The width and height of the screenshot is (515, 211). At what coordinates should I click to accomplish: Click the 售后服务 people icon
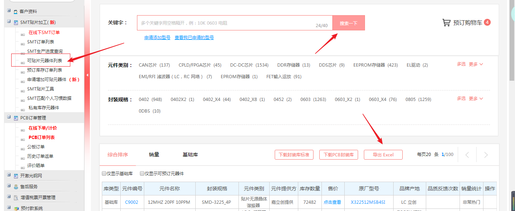16,187
